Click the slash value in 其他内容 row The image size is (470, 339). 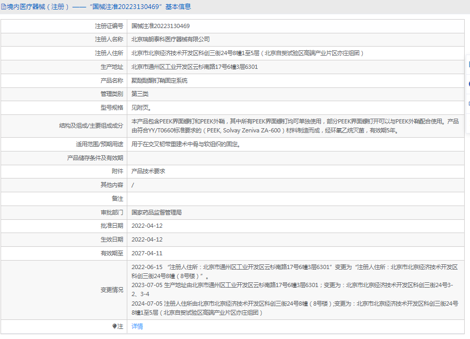pos(133,185)
